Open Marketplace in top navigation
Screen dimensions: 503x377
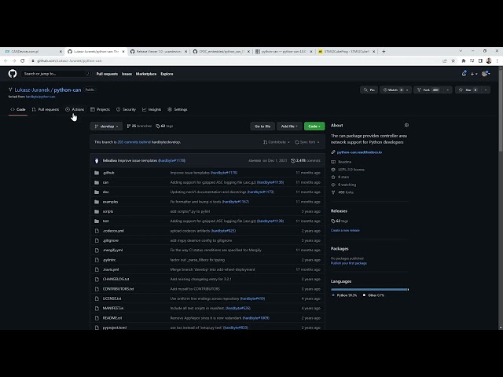[146, 74]
